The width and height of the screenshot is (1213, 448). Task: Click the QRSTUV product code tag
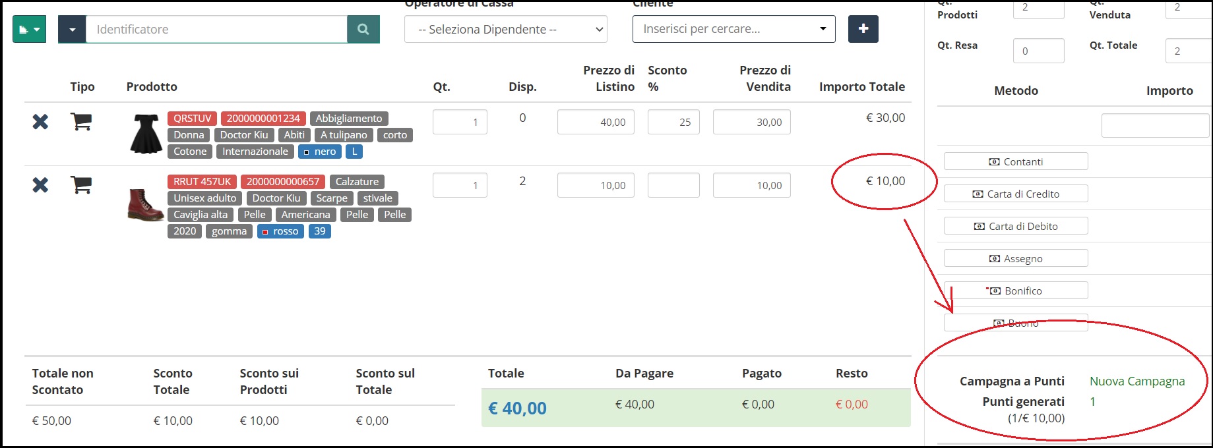coord(192,119)
